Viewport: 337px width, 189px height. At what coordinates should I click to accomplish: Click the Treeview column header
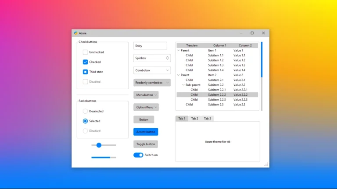coord(192,45)
